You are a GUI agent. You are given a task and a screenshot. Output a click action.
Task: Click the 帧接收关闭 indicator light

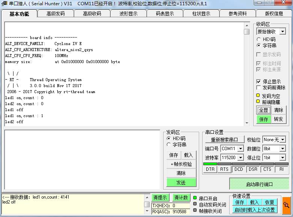[x=195, y=211]
